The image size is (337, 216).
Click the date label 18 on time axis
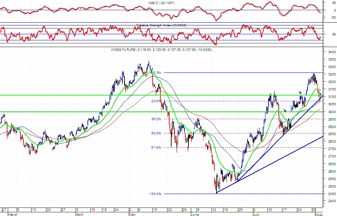[x=105, y=210]
